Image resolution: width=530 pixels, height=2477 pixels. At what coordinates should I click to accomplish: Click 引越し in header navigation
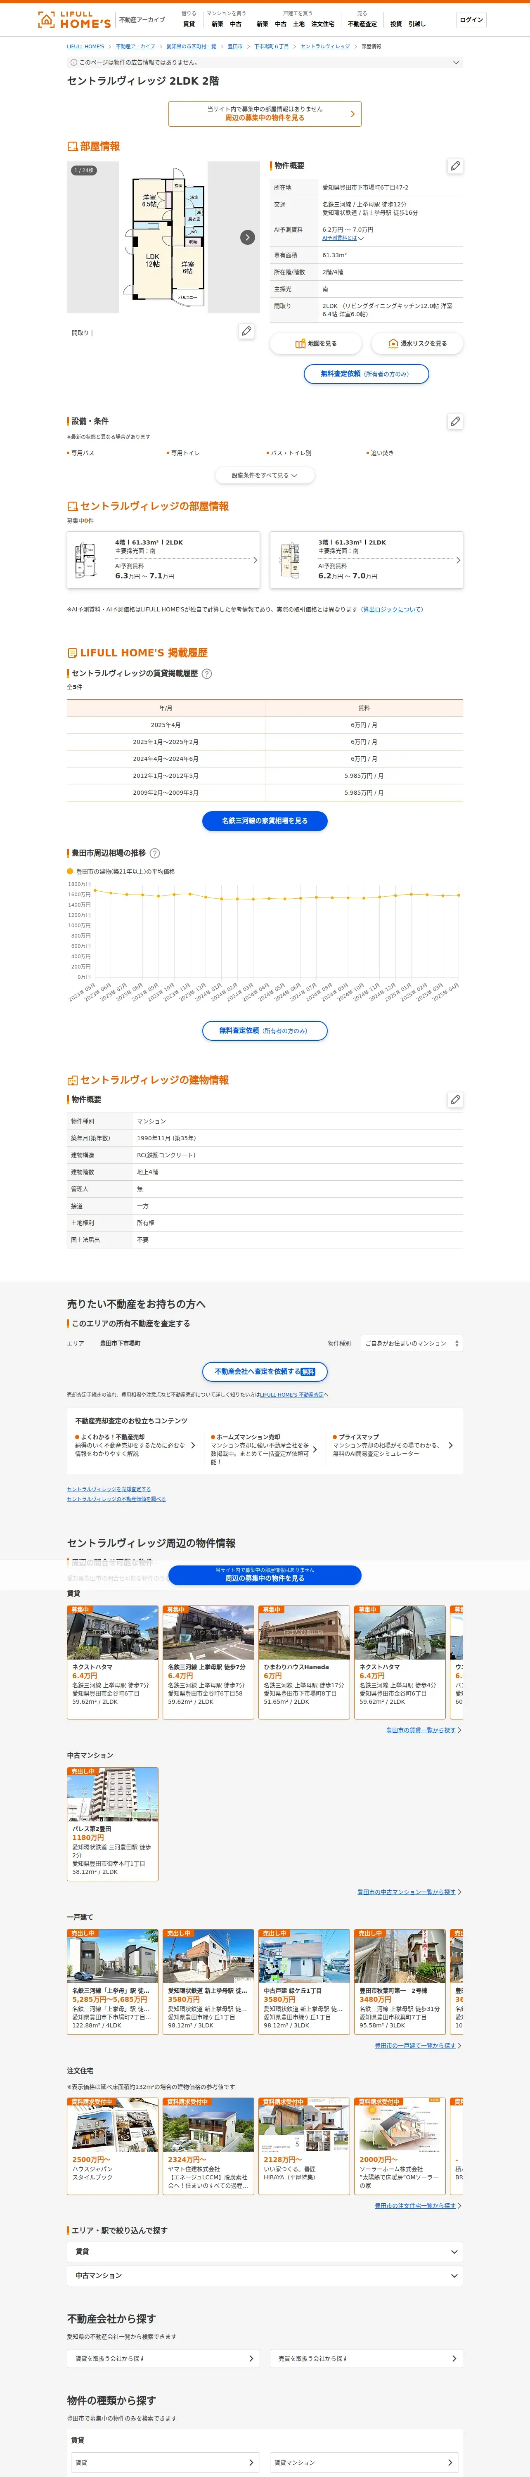point(416,24)
